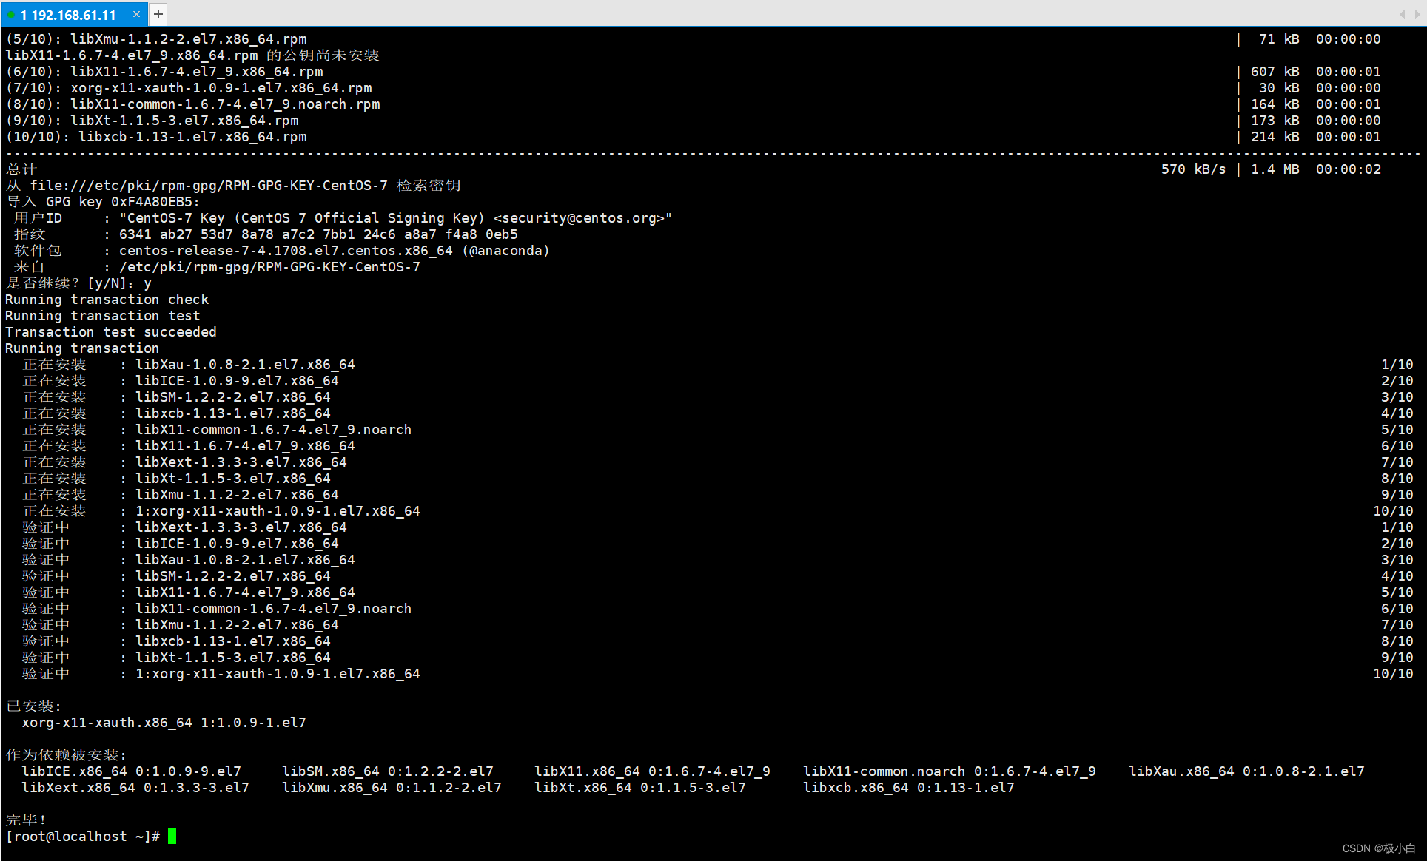Click the 'Transaction test succeeded' line
Image resolution: width=1427 pixels, height=861 pixels.
[111, 332]
